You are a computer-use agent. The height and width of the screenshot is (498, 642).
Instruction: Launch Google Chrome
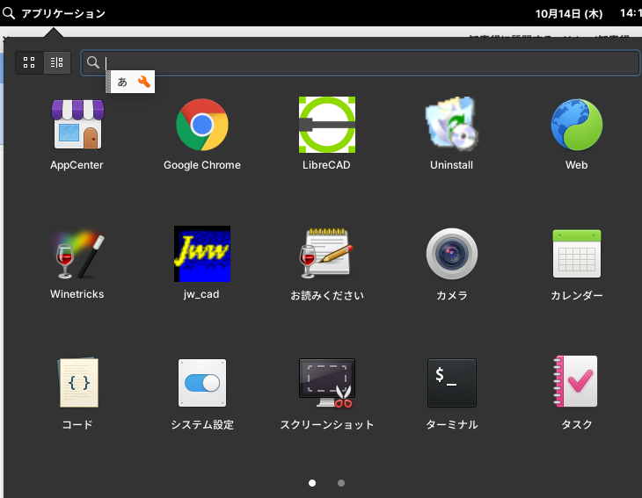(202, 125)
